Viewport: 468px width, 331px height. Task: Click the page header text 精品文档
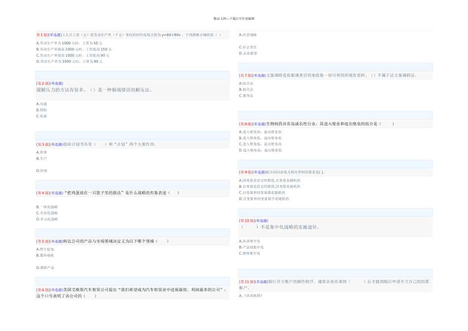(220, 19)
